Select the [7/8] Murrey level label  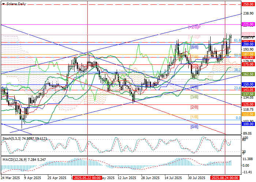tap(195, 57)
